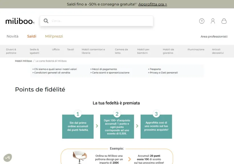Click the Points de fidélité heading

(40, 90)
